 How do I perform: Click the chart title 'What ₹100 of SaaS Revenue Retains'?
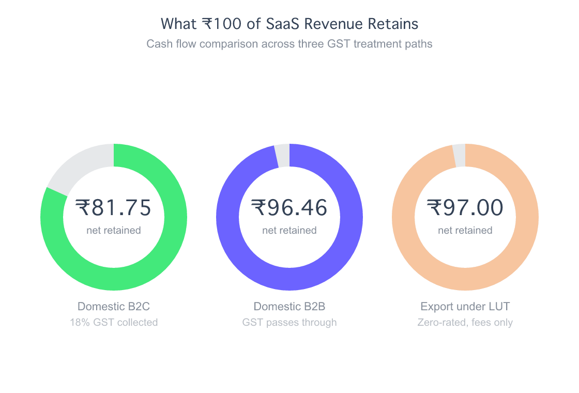tap(289, 24)
